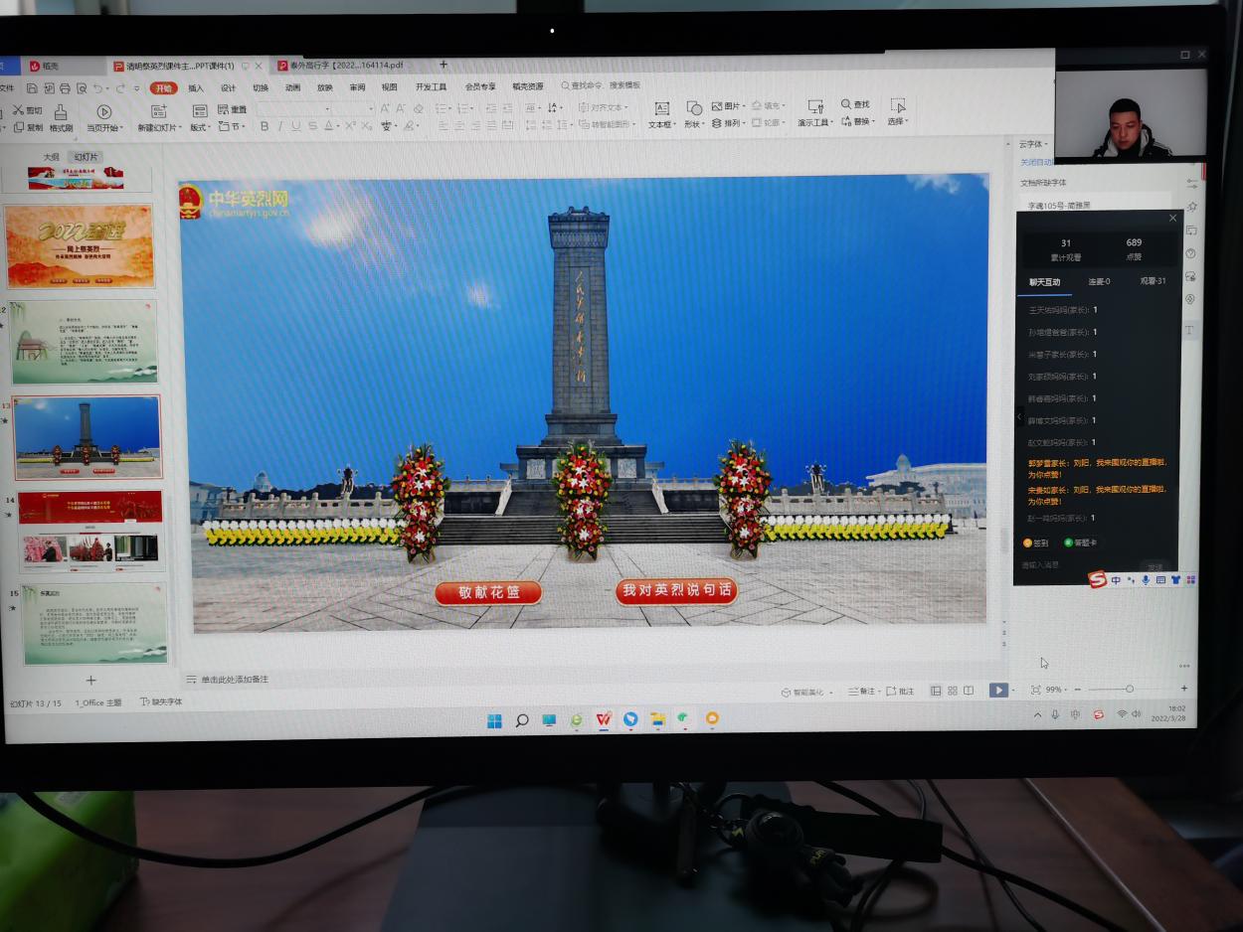
Task: Open the 插入 Insert ribbon tab
Action: point(196,88)
